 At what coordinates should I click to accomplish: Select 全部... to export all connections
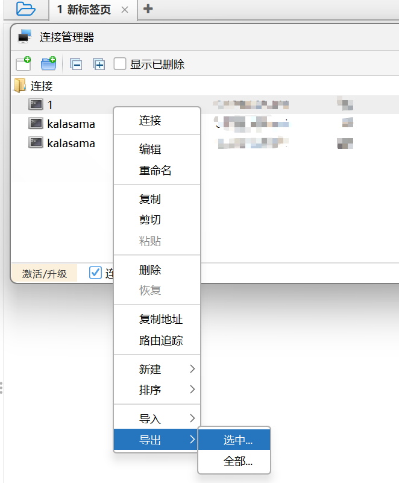pos(237,462)
